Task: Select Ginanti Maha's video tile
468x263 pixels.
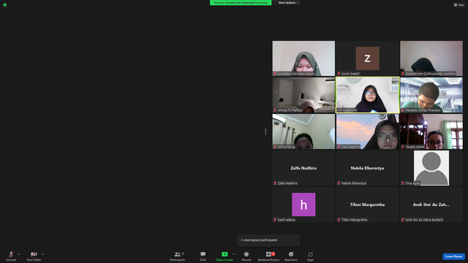Action: click(x=431, y=131)
